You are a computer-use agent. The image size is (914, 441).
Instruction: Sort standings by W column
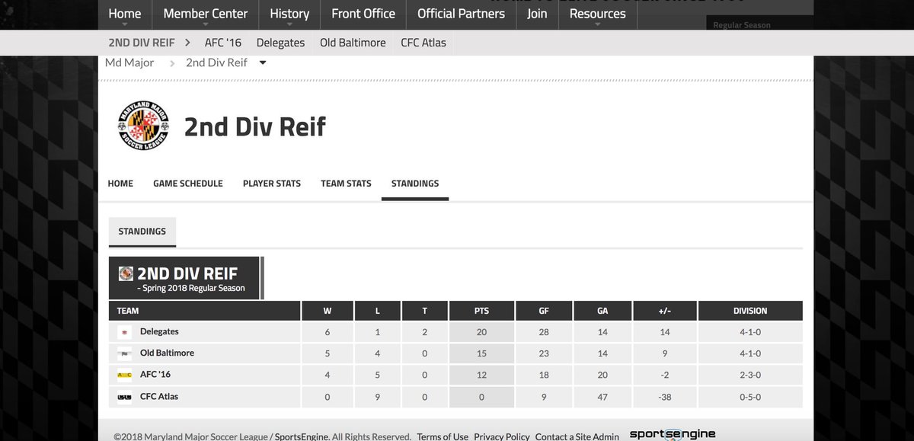click(328, 311)
